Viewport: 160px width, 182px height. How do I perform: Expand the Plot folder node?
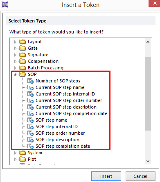(x=15, y=159)
